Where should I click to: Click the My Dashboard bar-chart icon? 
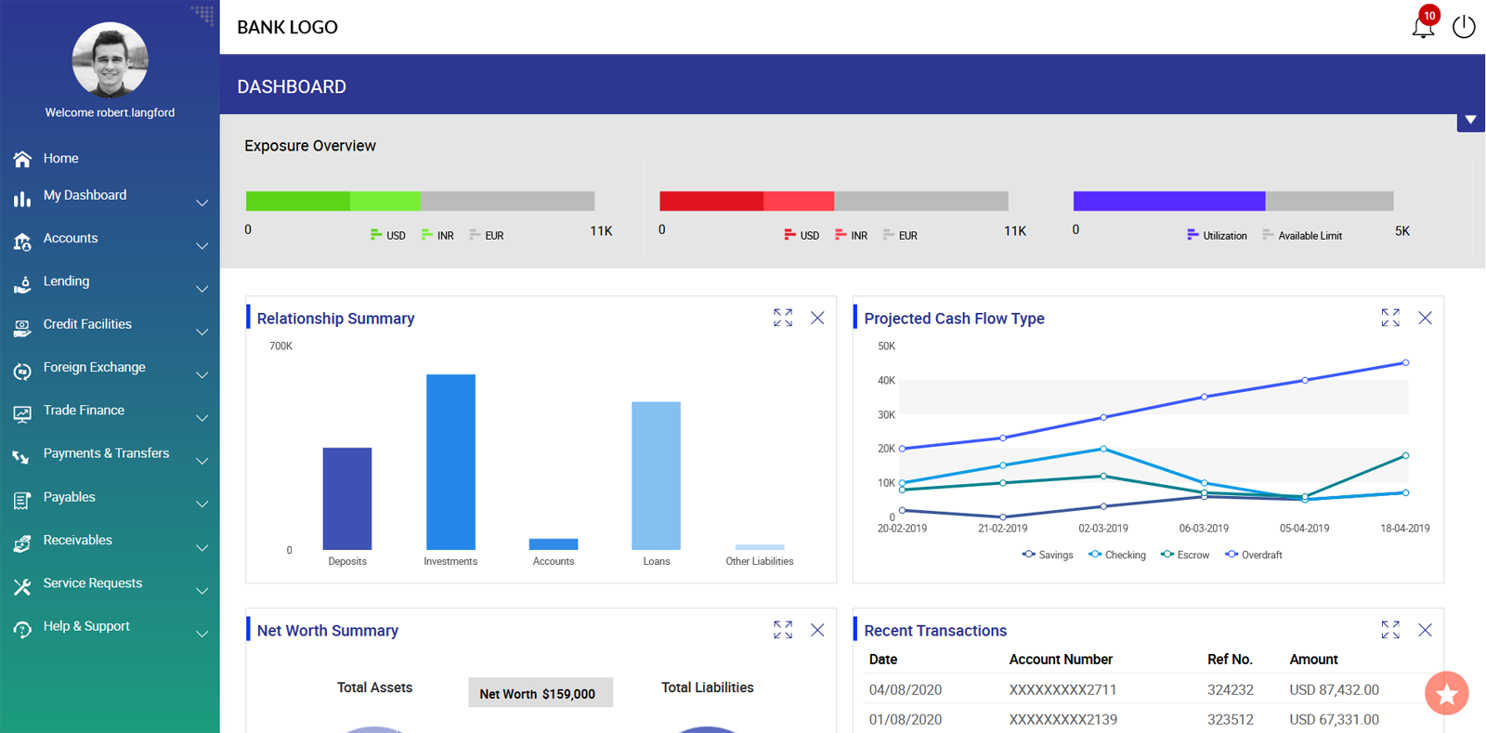(x=22, y=199)
